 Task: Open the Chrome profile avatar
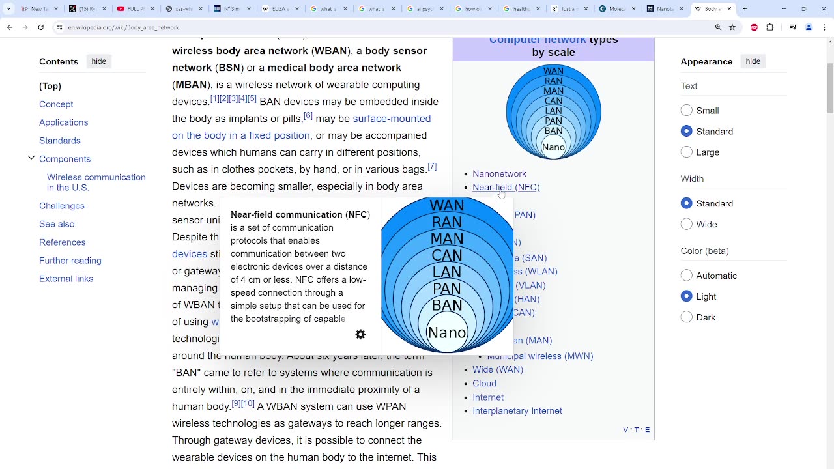pos(809,27)
